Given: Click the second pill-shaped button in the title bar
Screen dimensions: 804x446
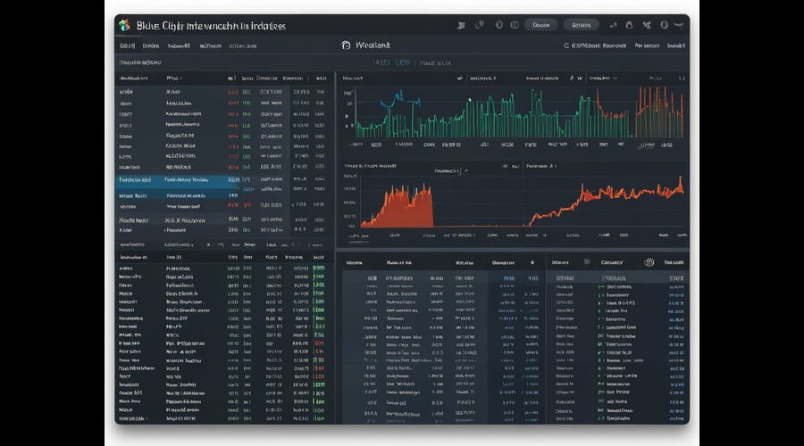Looking at the screenshot, I should tap(581, 25).
